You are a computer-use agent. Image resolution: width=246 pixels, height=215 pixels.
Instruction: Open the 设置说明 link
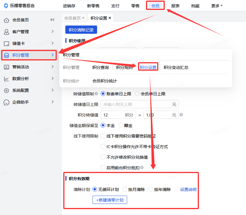click(x=188, y=189)
